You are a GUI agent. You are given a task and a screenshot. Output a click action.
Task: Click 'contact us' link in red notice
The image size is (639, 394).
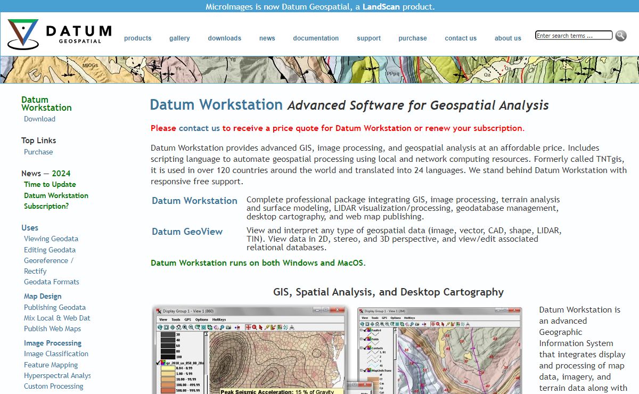[x=199, y=128]
